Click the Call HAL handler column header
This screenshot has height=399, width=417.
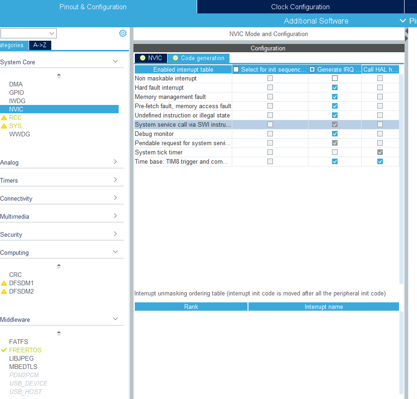click(x=381, y=69)
